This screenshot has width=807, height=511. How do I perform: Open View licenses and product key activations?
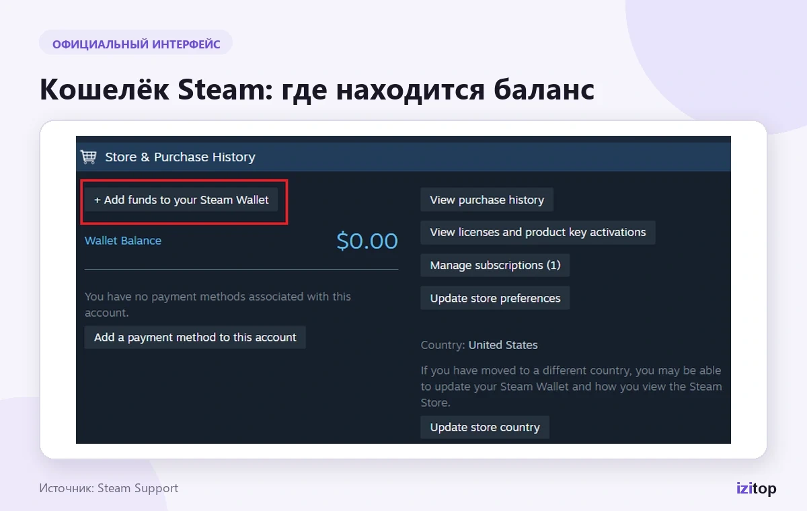[538, 233]
